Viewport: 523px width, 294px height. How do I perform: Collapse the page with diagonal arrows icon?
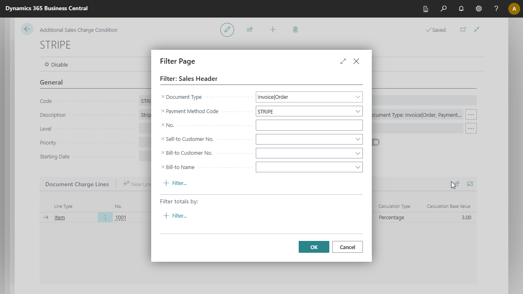(x=477, y=29)
